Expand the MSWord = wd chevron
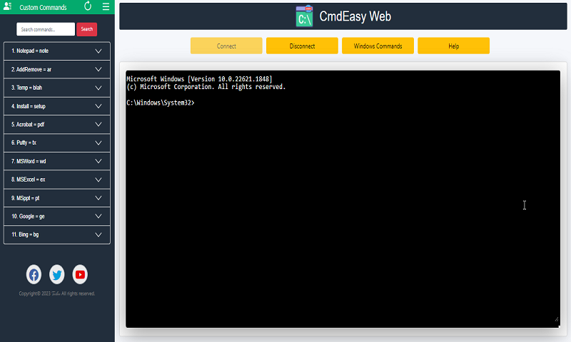This screenshot has height=342, width=571. (x=98, y=161)
